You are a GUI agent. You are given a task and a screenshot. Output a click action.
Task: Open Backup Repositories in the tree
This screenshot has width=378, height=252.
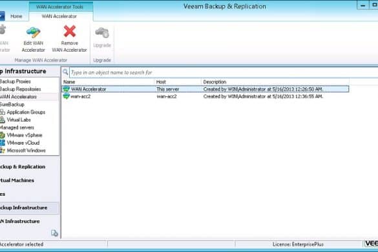20,89
